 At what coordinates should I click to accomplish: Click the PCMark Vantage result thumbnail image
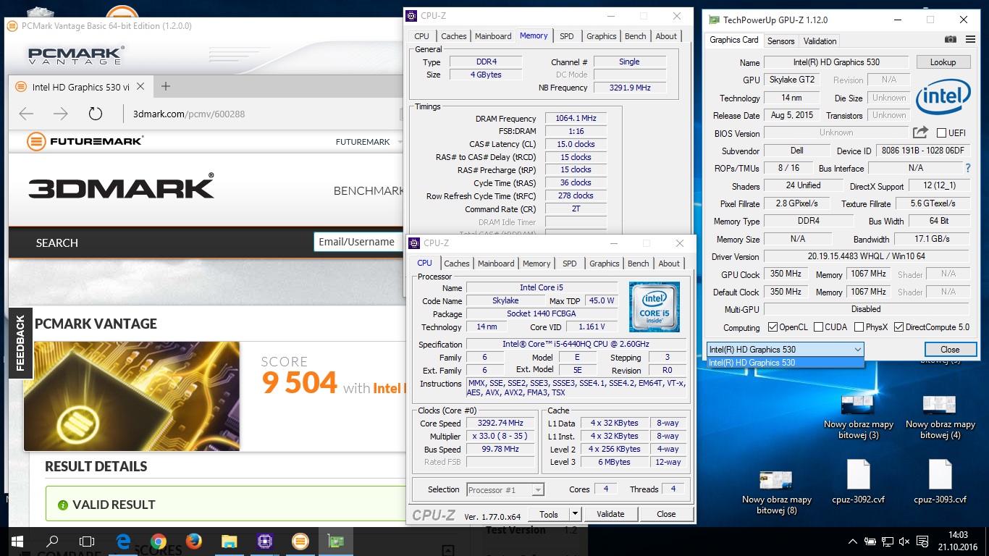pyautogui.click(x=132, y=396)
